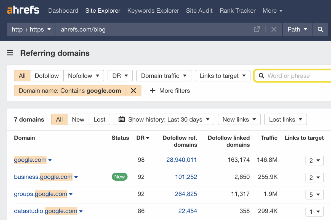Click the 22,454 dofollow ref. domains link

[x=188, y=211]
